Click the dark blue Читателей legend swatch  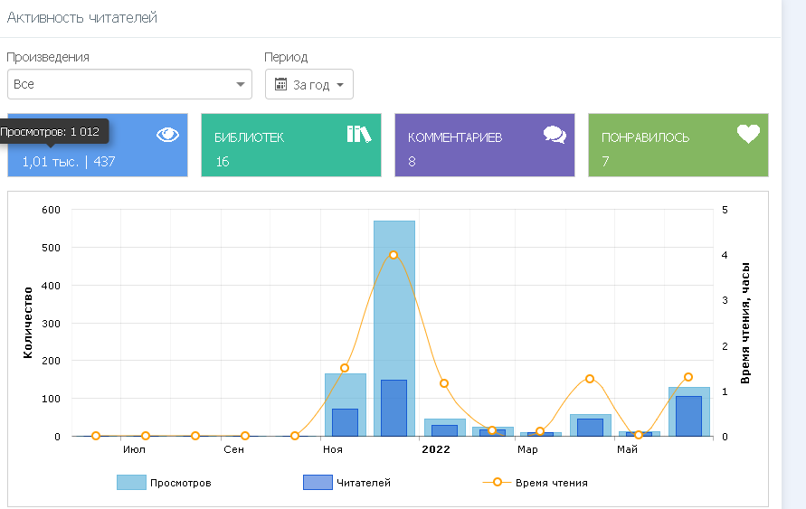point(318,483)
